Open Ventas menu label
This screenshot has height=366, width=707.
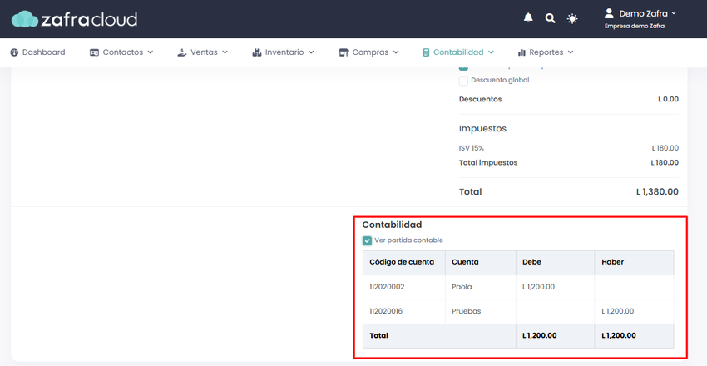click(x=204, y=52)
